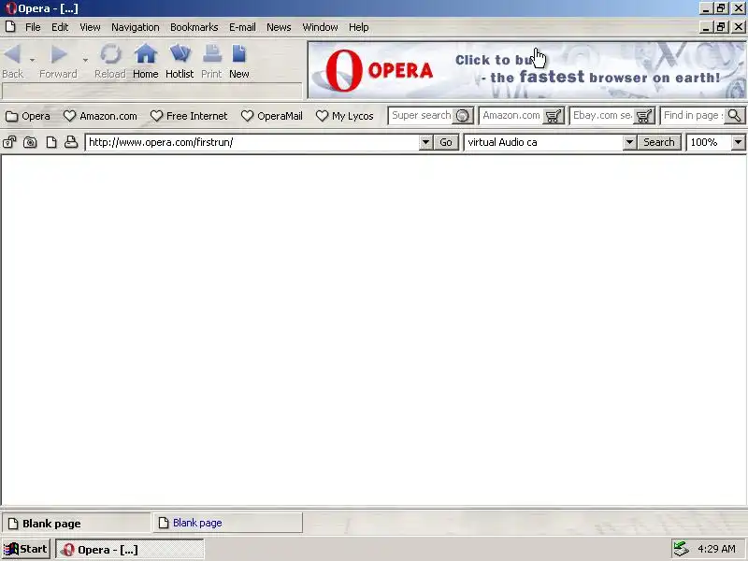Open the Bookmarks menu
Screen dimensions: 748x561
pos(194,27)
